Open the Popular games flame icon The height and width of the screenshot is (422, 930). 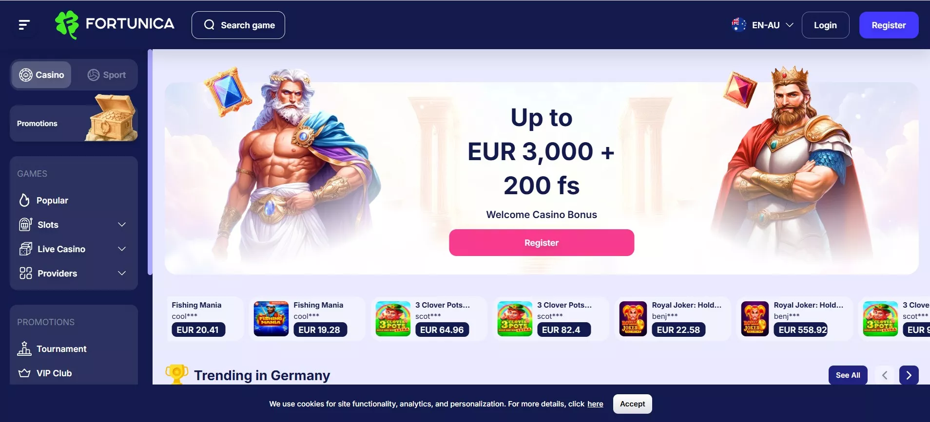[24, 200]
